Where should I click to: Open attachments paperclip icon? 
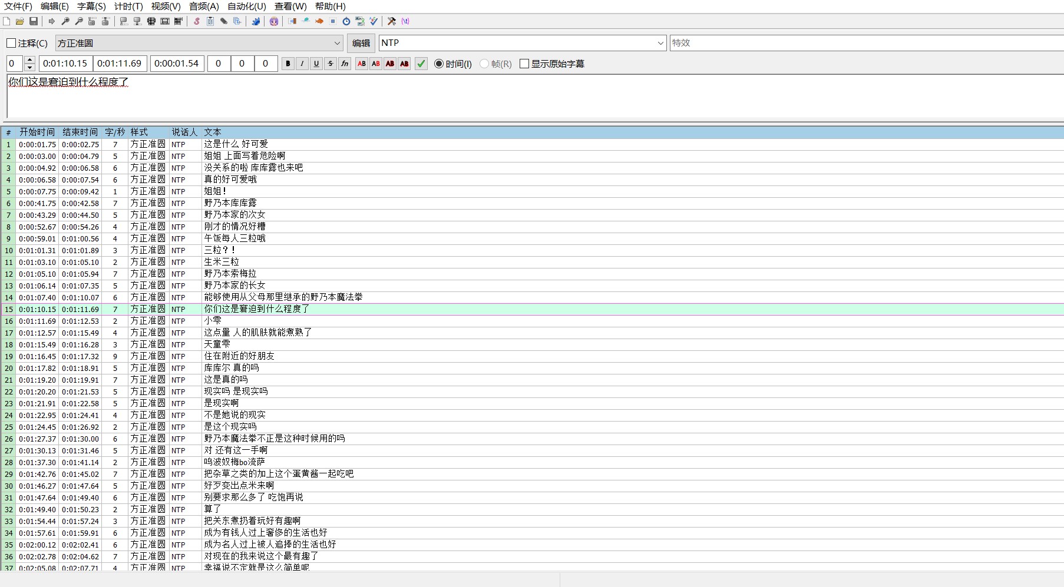pos(224,21)
